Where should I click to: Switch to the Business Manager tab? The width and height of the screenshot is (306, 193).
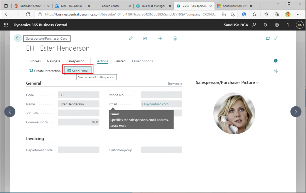tap(153, 6)
